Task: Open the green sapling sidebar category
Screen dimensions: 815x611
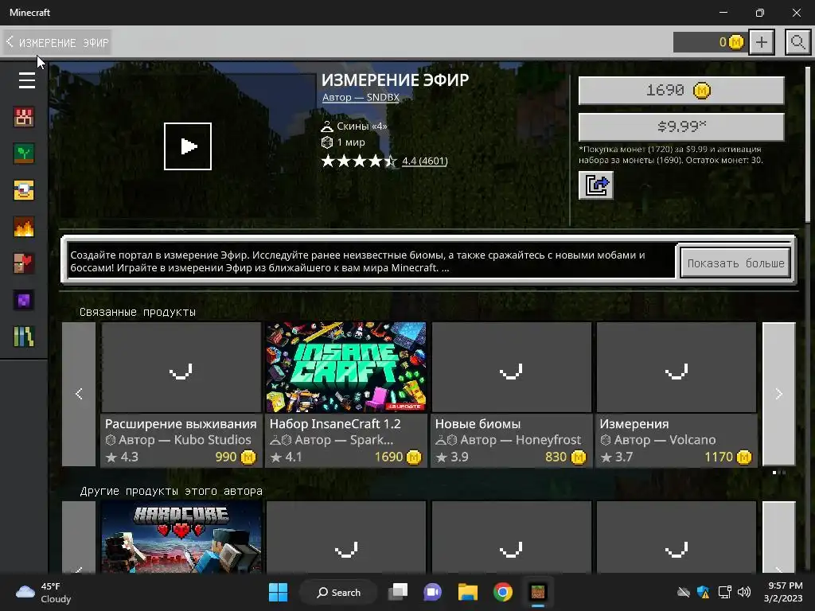Action: [x=24, y=154]
